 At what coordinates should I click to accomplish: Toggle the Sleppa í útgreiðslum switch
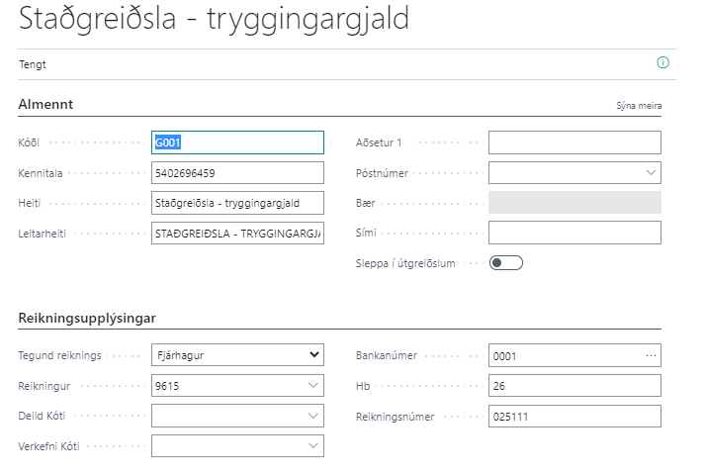pyautogui.click(x=505, y=263)
